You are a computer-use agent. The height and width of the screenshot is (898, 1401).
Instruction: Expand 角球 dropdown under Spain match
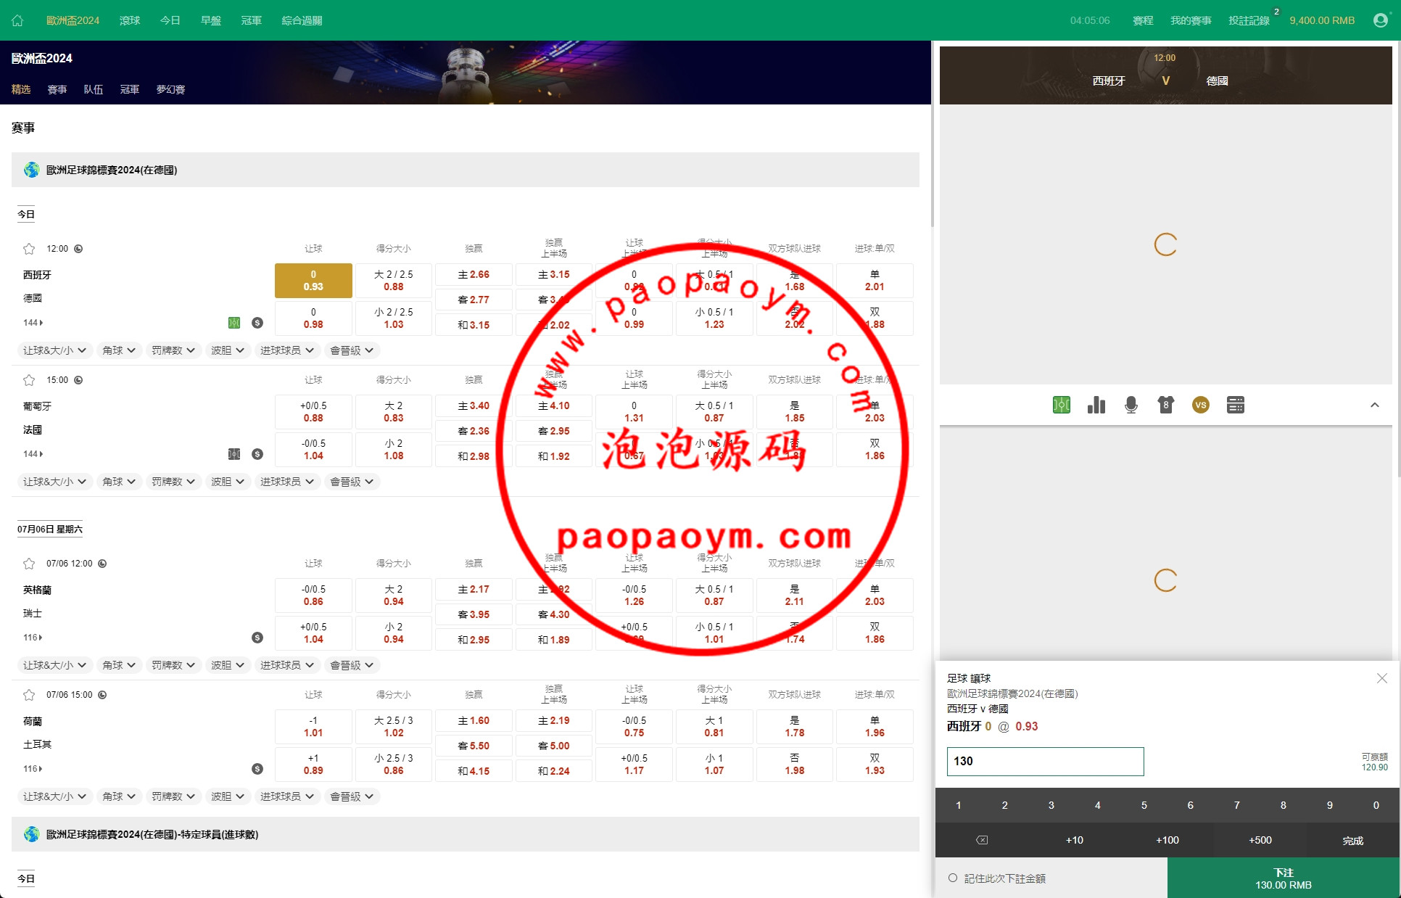coord(119,350)
